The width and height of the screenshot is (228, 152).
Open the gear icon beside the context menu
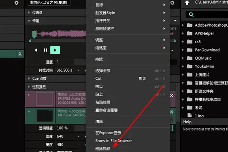(x=172, y=3)
